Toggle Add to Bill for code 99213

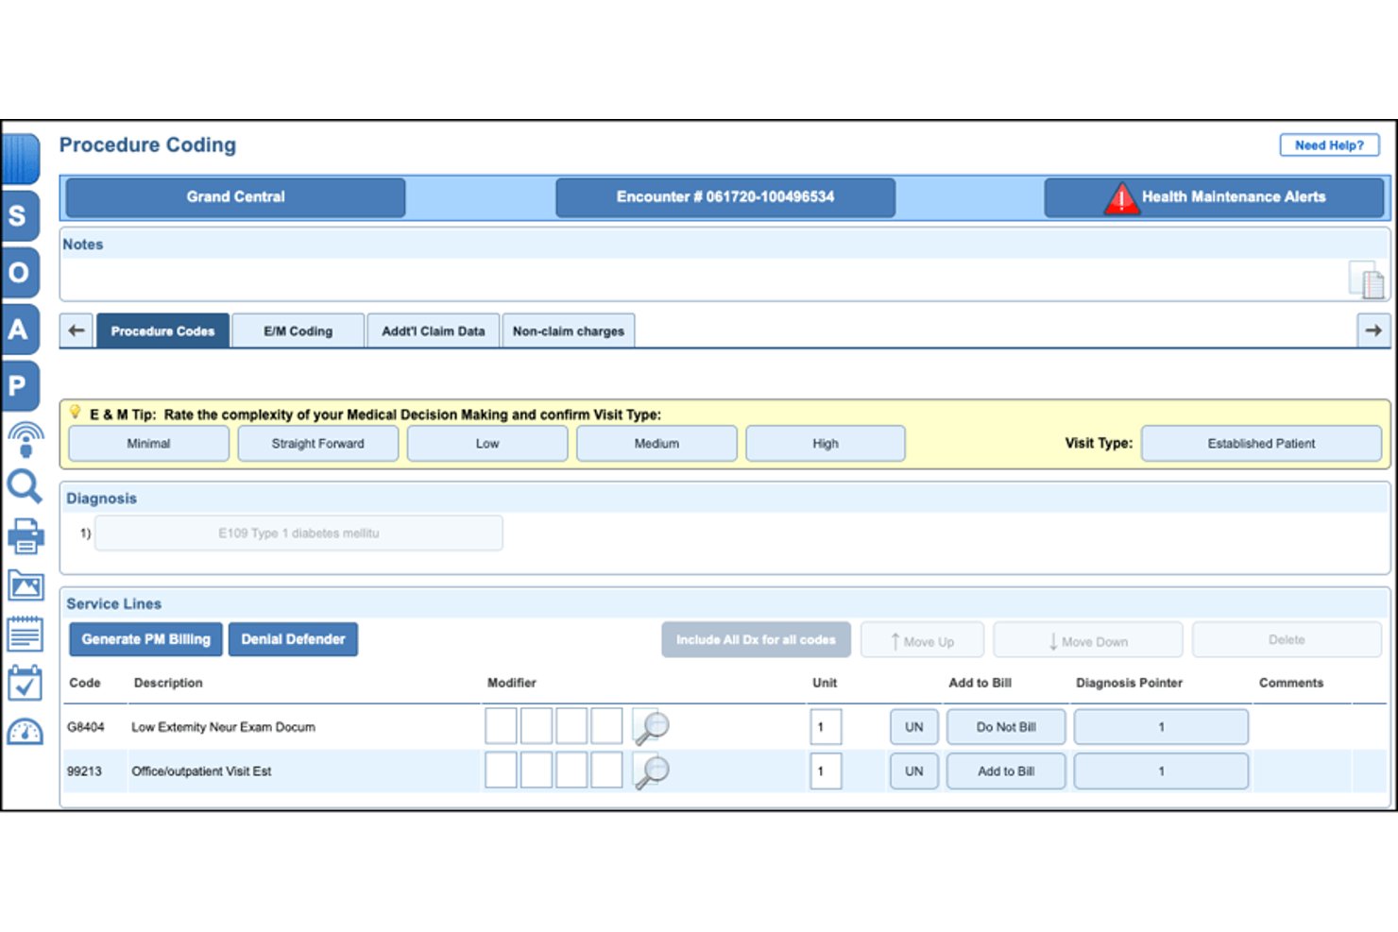tap(1006, 771)
